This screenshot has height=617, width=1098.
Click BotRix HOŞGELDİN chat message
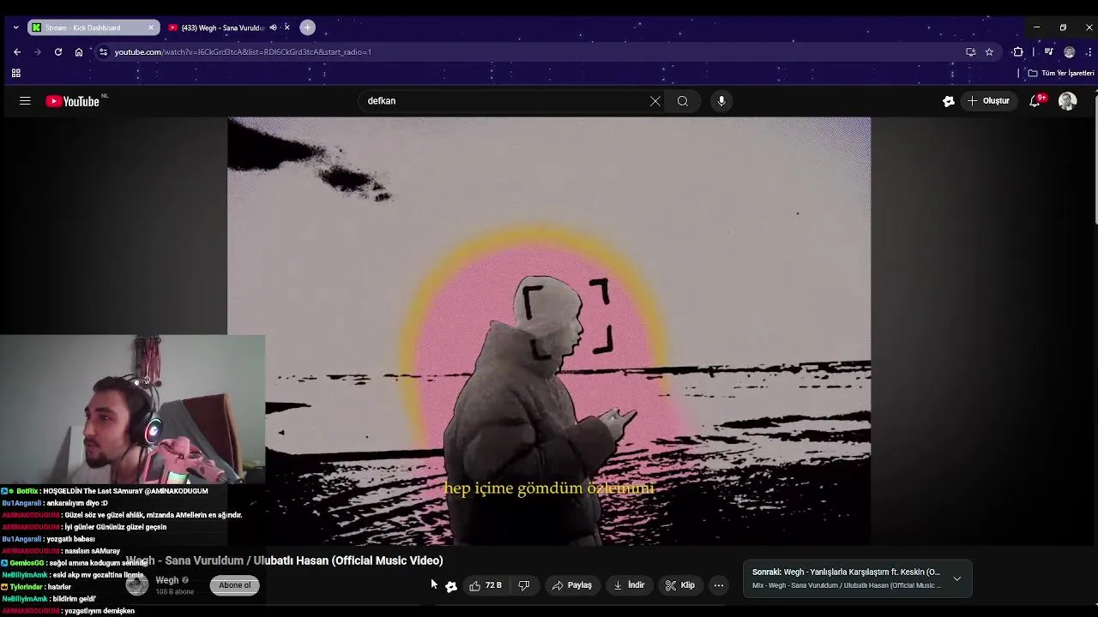(x=105, y=491)
